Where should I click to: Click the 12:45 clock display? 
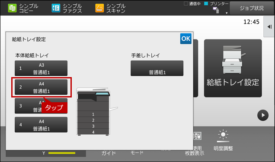click(x=251, y=22)
